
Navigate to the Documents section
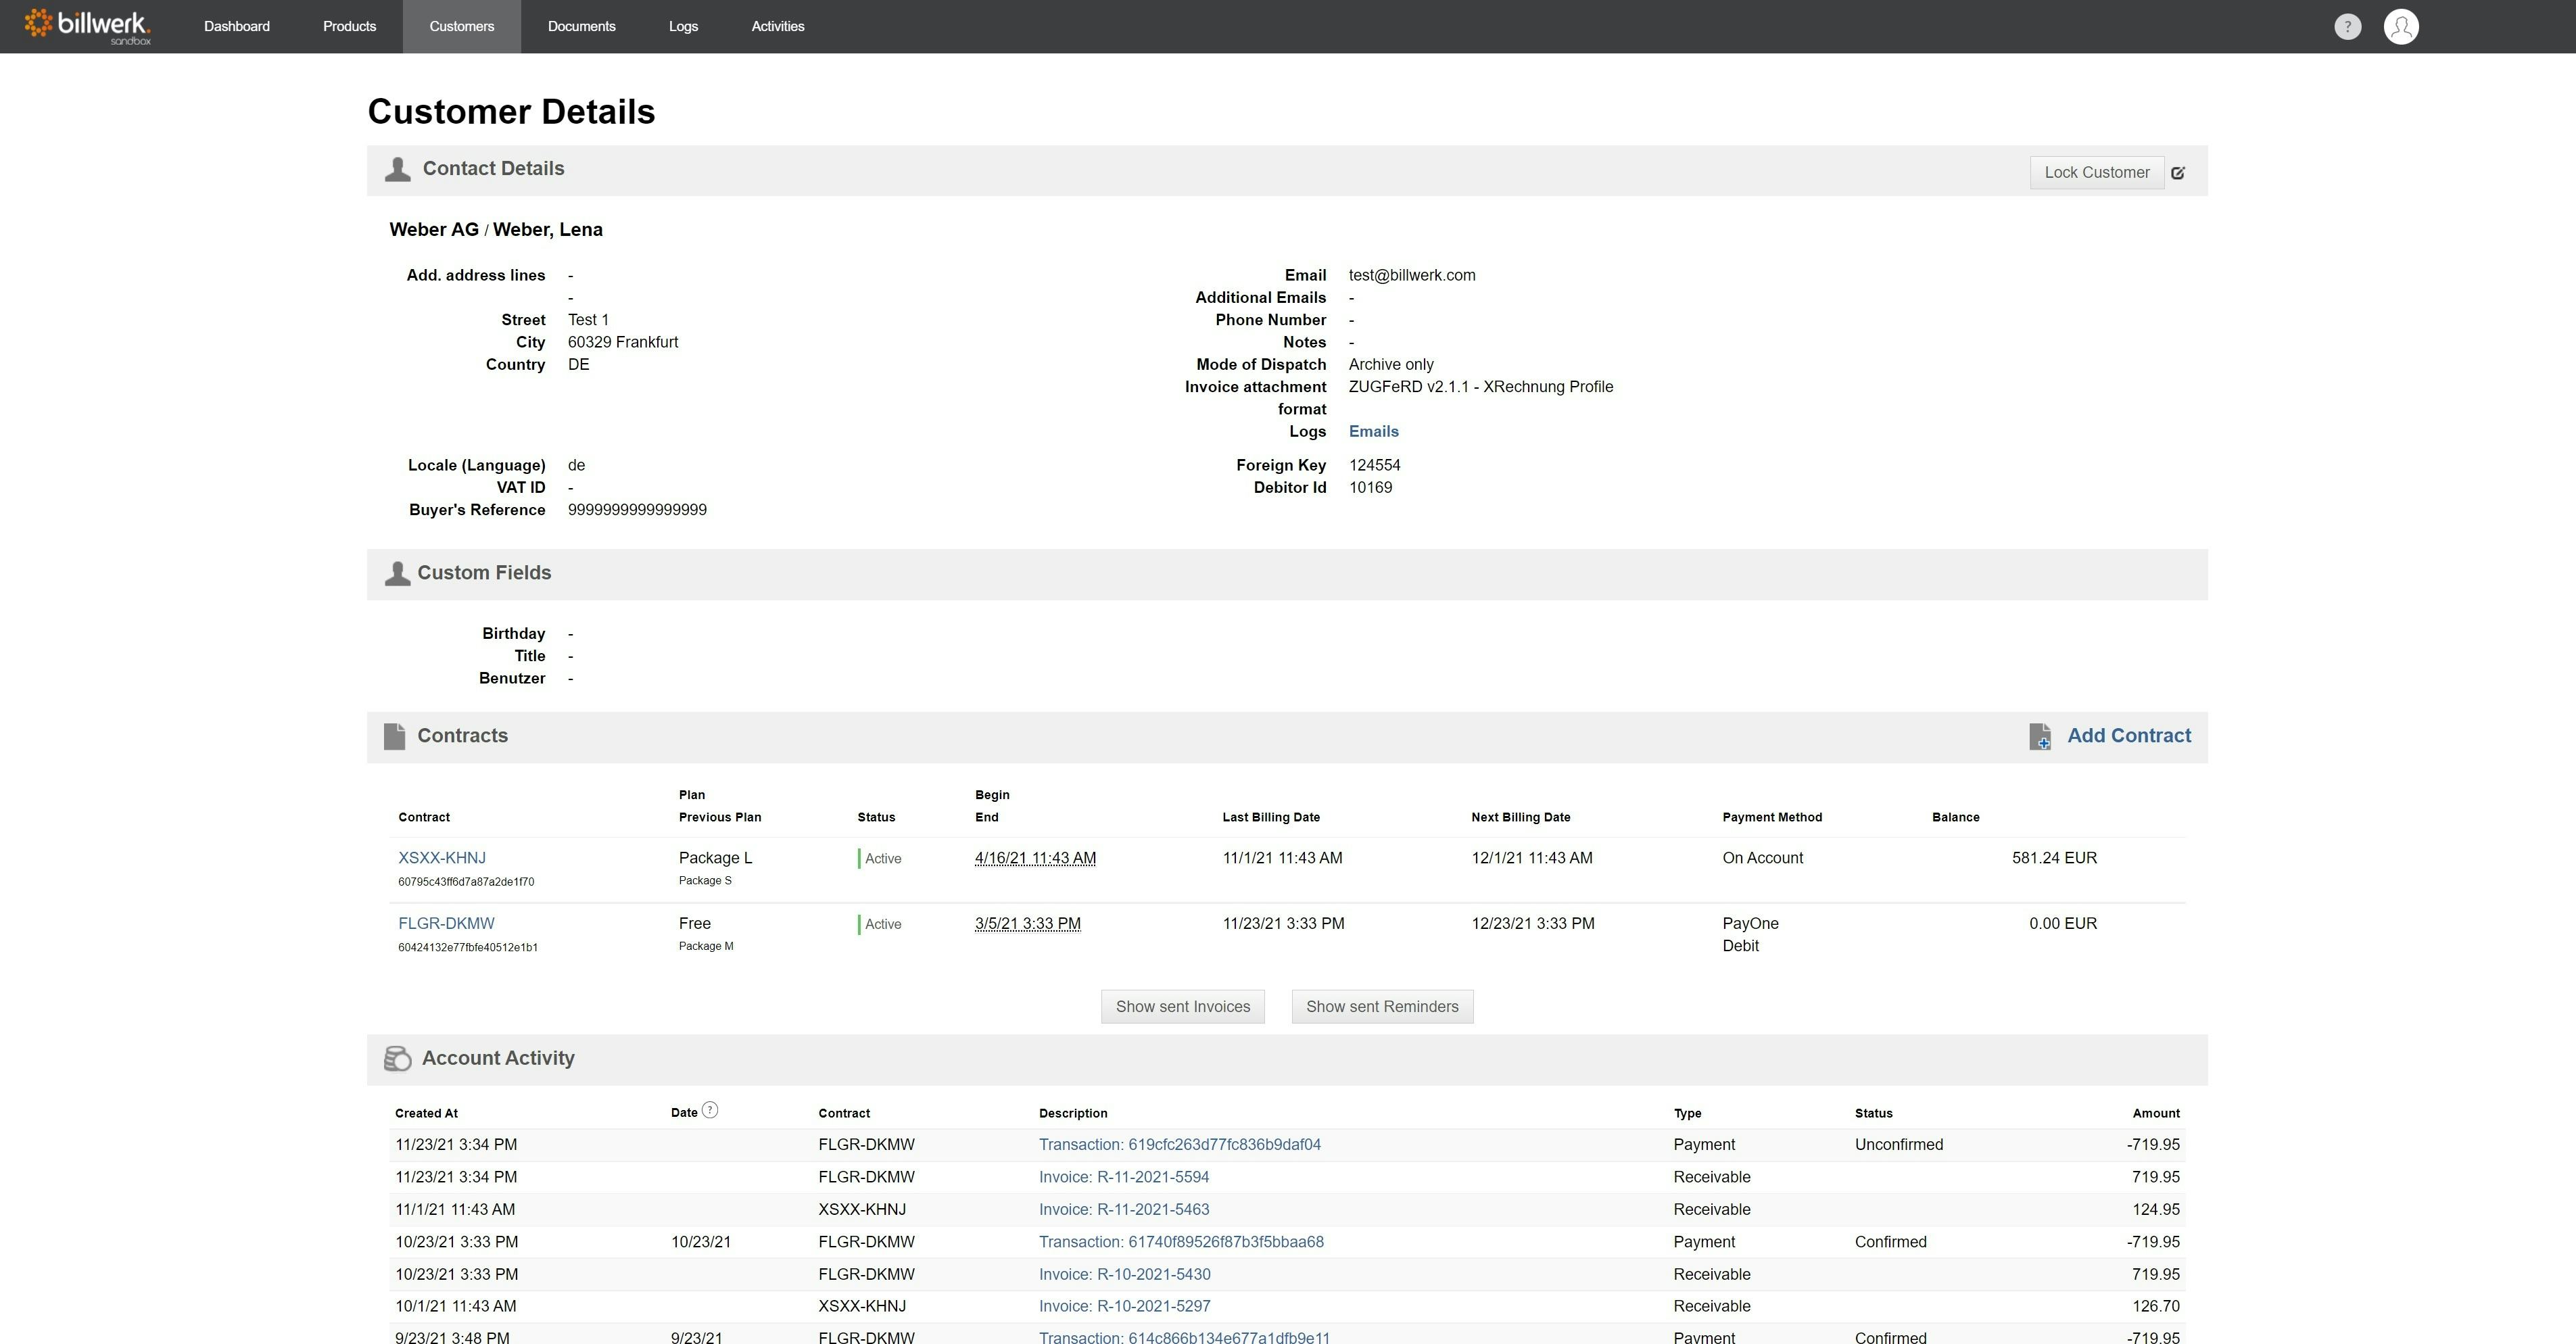coord(582,26)
